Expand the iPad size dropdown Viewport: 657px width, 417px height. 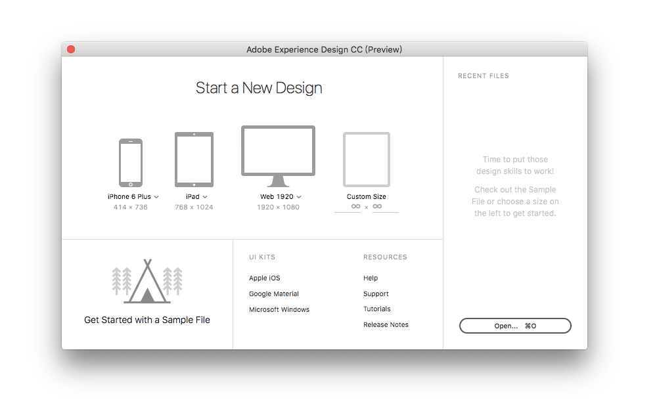[206, 196]
